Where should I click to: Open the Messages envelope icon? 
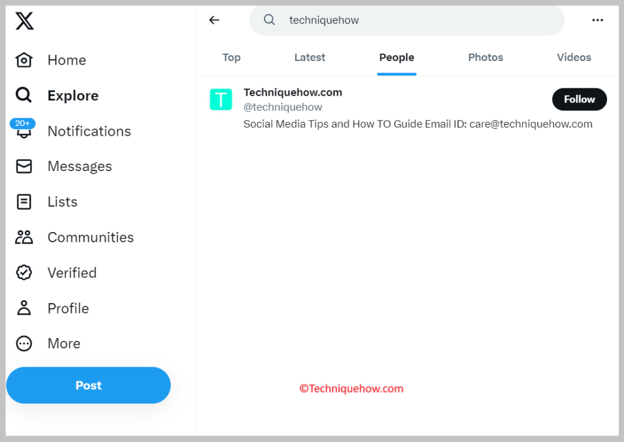[24, 166]
